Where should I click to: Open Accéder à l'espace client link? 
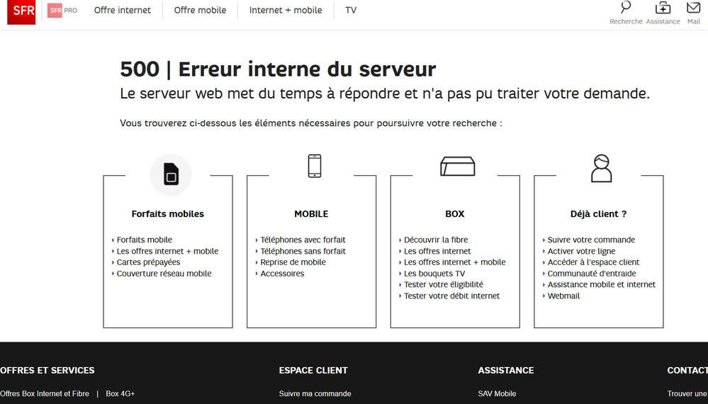point(593,262)
